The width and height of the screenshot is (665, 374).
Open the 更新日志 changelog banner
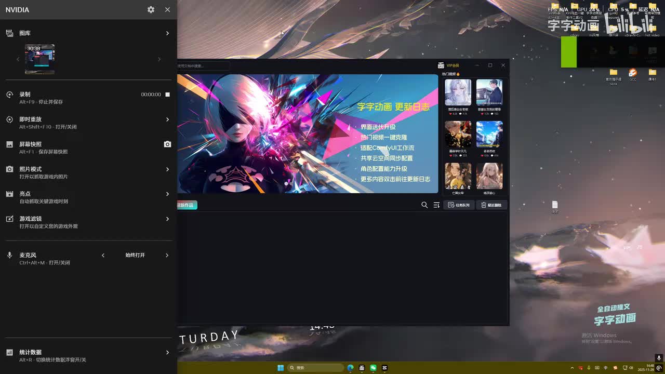point(308,133)
